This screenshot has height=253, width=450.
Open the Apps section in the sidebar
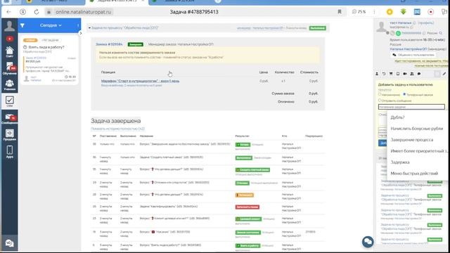point(9,152)
